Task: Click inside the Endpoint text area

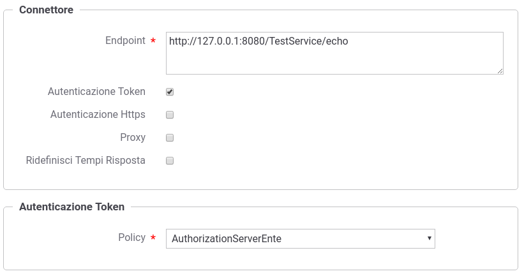Action: [x=334, y=53]
